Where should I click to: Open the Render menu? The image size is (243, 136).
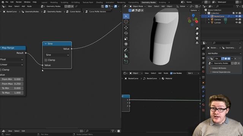coord(19,2)
